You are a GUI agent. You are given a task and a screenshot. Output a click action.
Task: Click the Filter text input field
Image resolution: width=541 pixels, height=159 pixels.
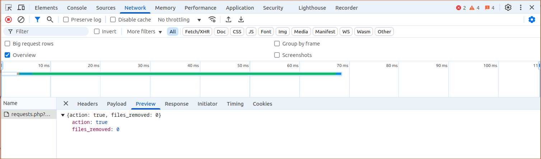coord(50,32)
